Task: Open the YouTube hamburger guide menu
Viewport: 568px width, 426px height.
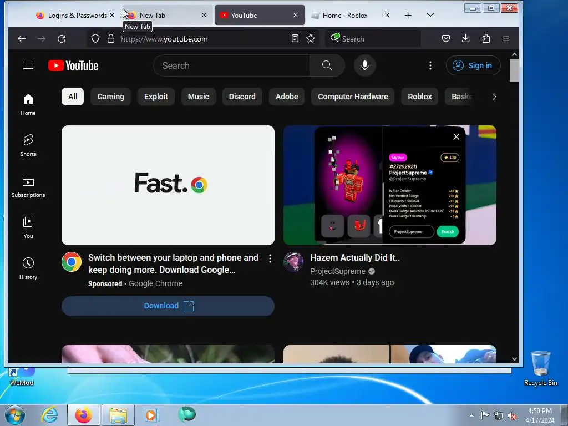Action: (28, 65)
